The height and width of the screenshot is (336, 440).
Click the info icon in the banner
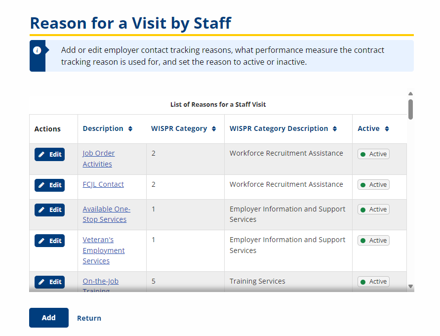pyautogui.click(x=37, y=50)
